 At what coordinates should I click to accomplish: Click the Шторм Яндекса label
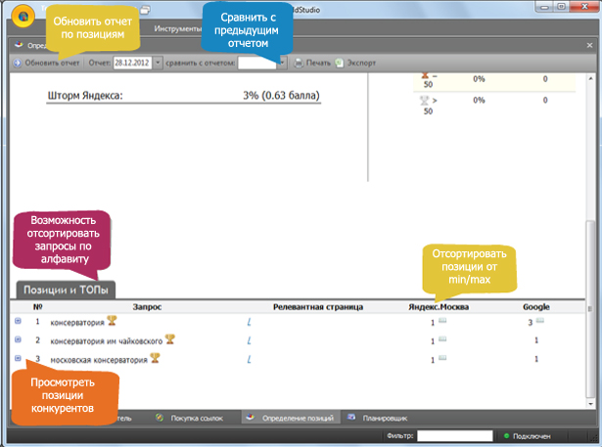pyautogui.click(x=85, y=96)
